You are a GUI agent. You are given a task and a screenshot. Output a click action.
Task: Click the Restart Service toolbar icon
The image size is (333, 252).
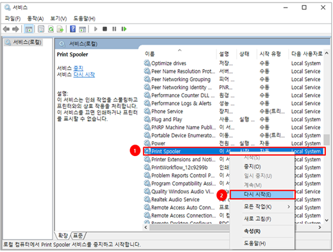tap(124, 29)
